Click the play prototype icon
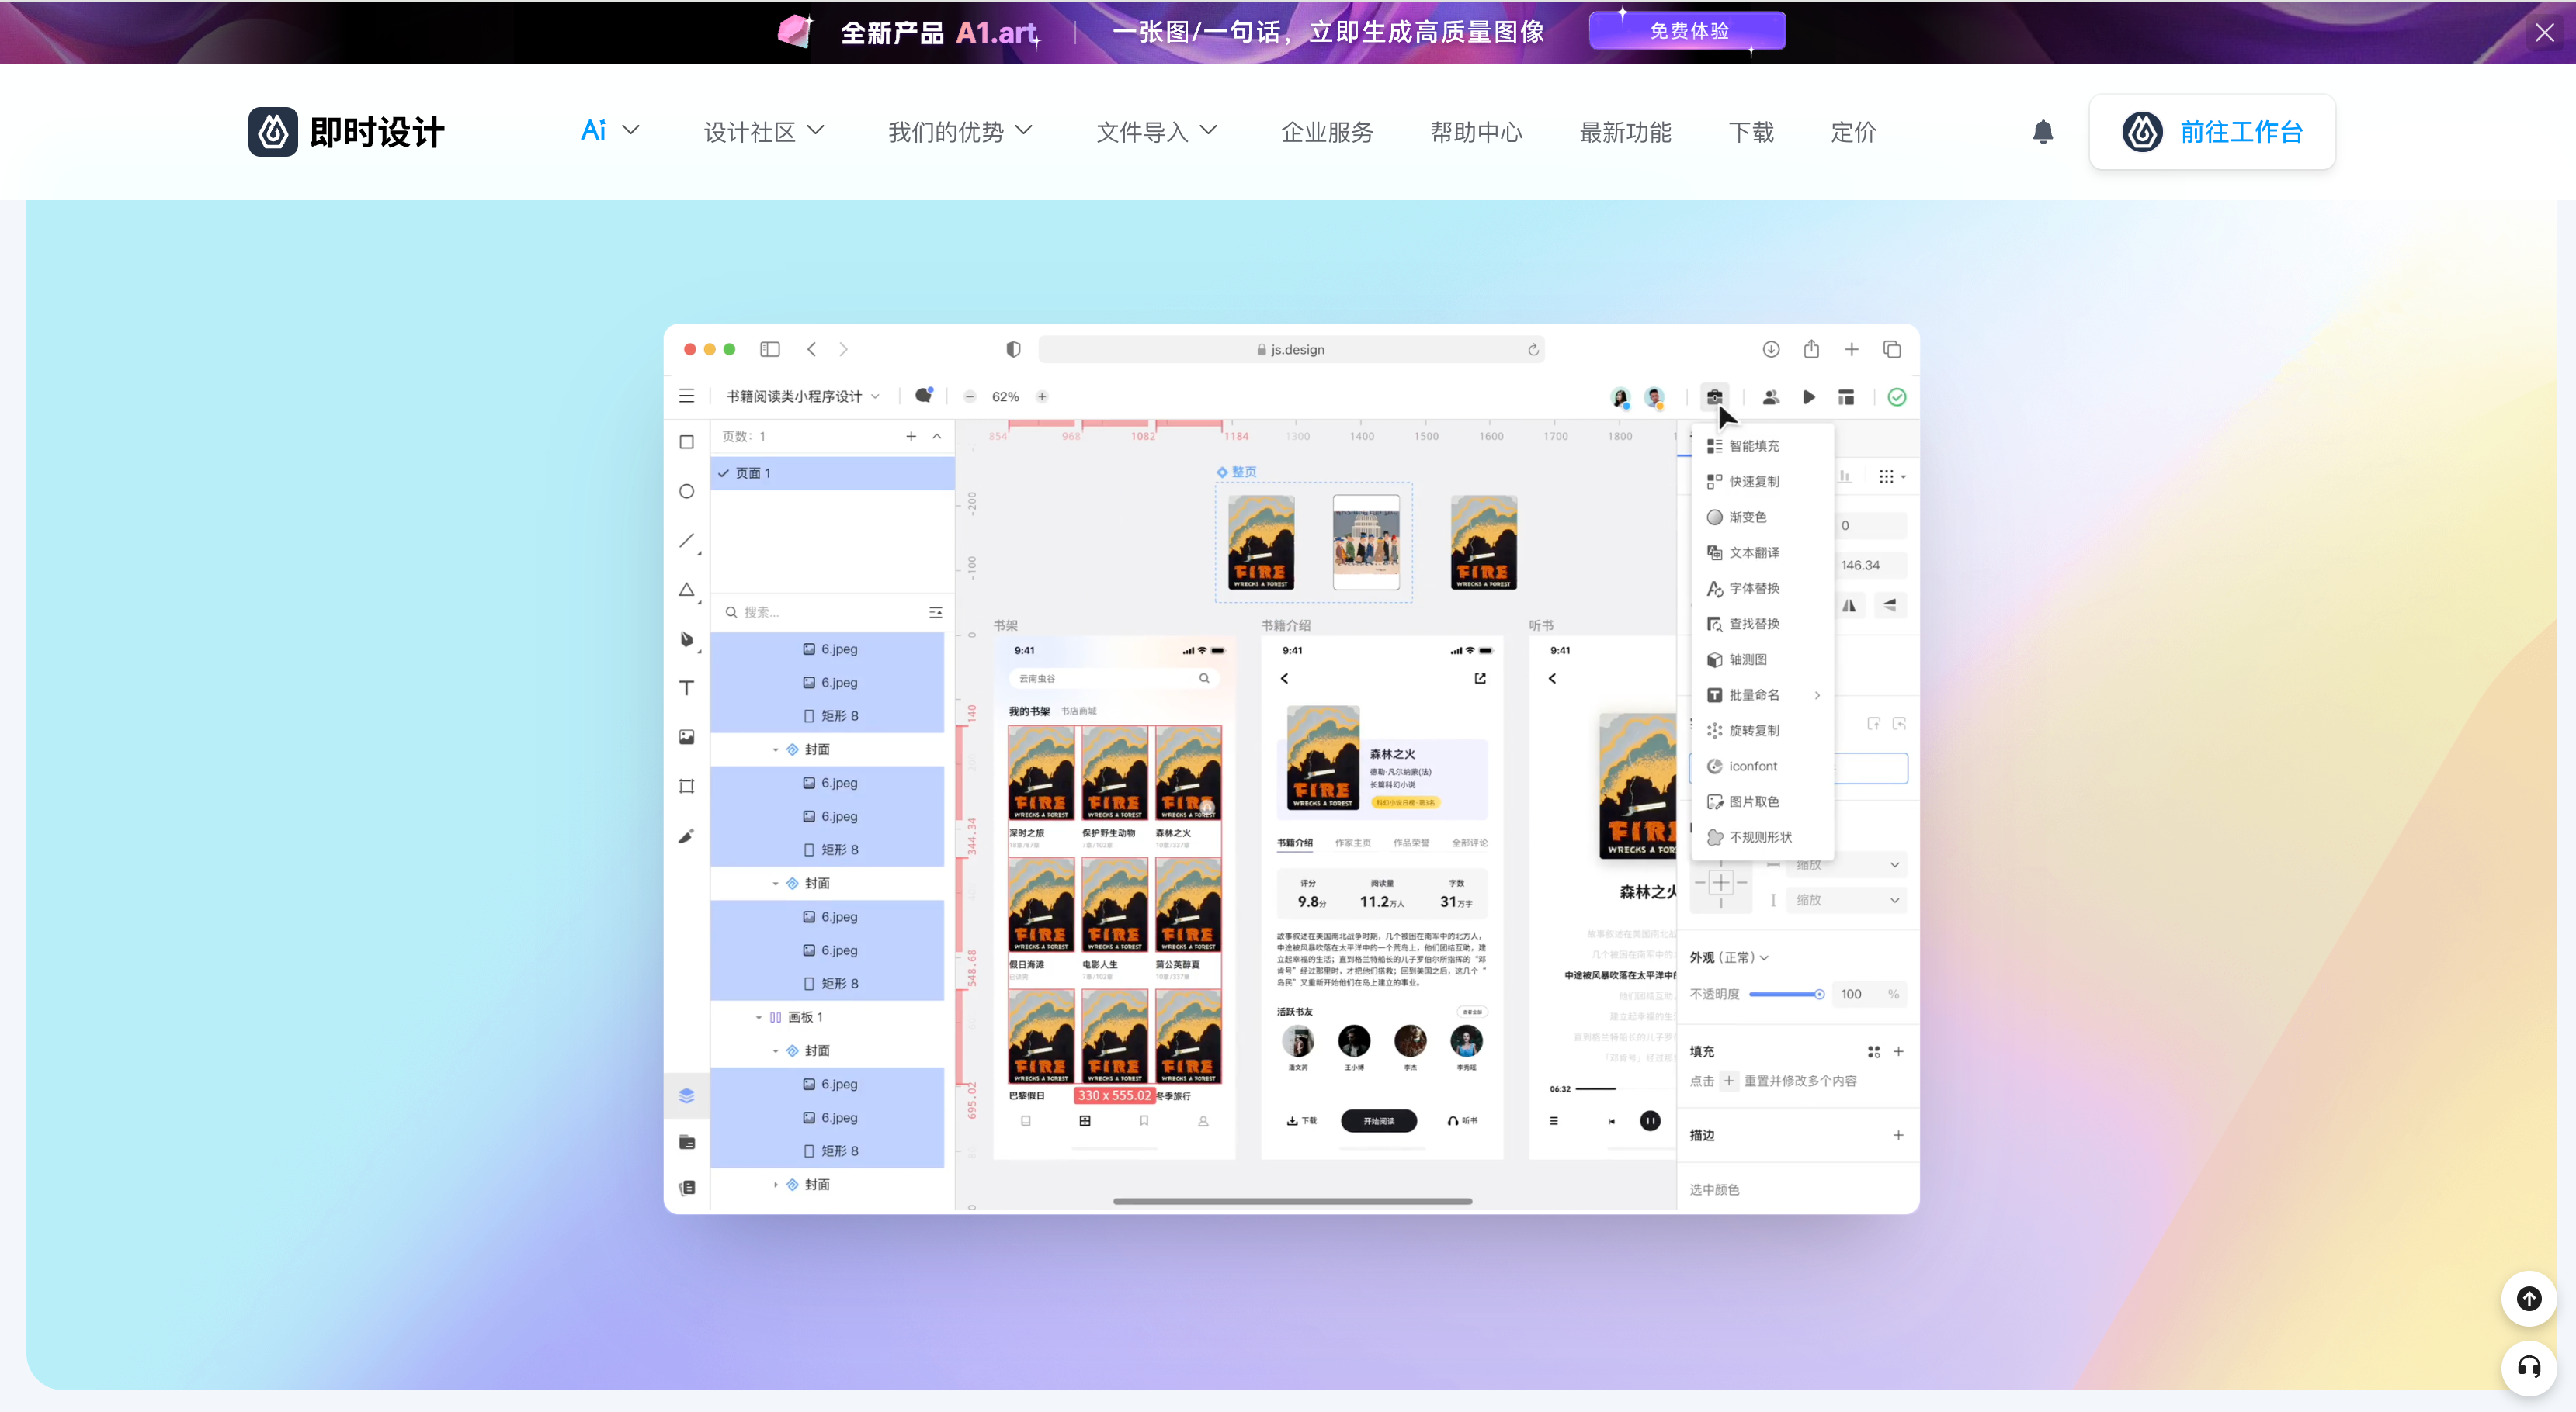 (x=1809, y=396)
